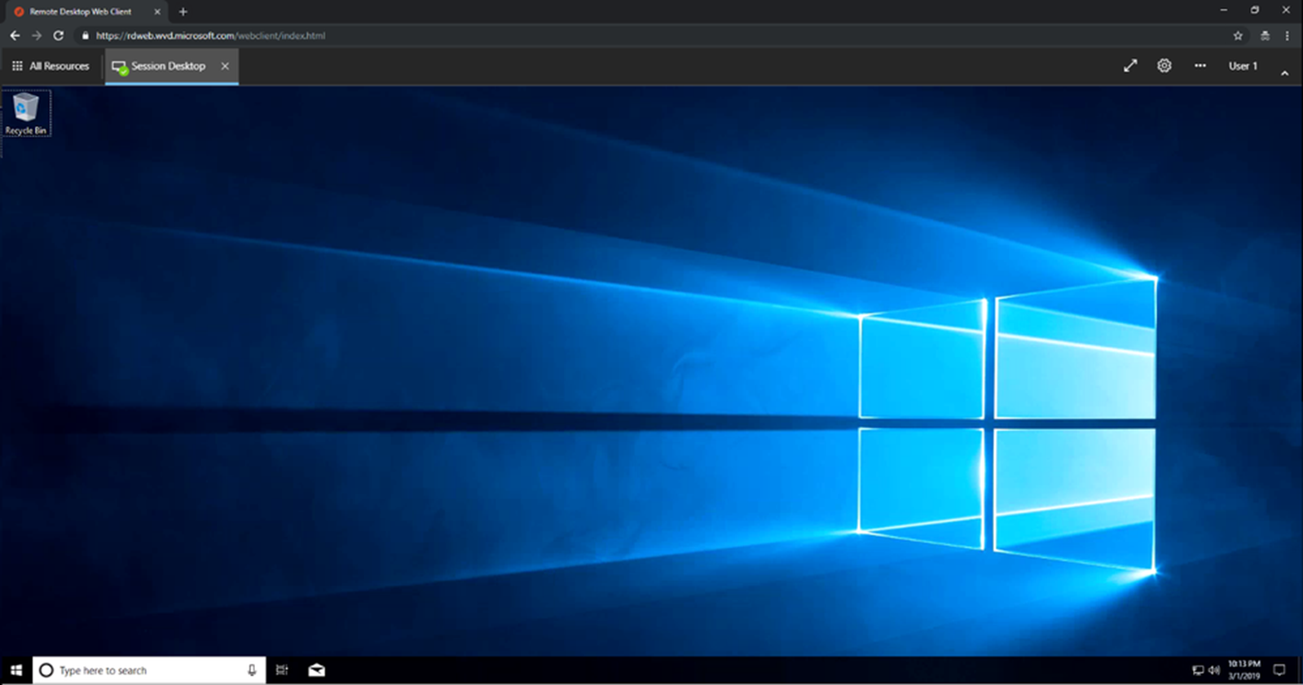Collapse the web client toolbar with chevron

click(1284, 73)
